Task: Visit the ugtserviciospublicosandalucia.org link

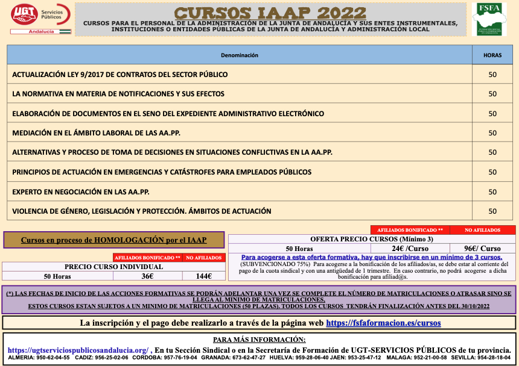Action: [78, 350]
